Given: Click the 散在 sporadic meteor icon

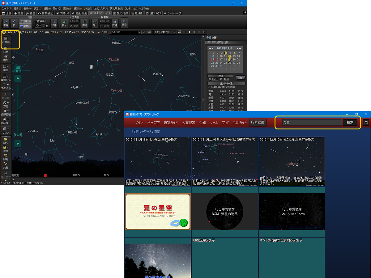Looking at the screenshot, I should coord(6,23).
